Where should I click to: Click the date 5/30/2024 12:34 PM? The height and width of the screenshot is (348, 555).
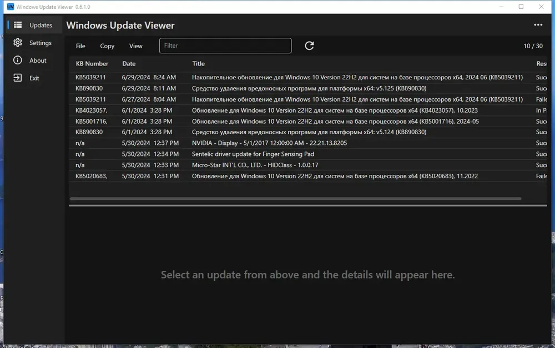(150, 154)
